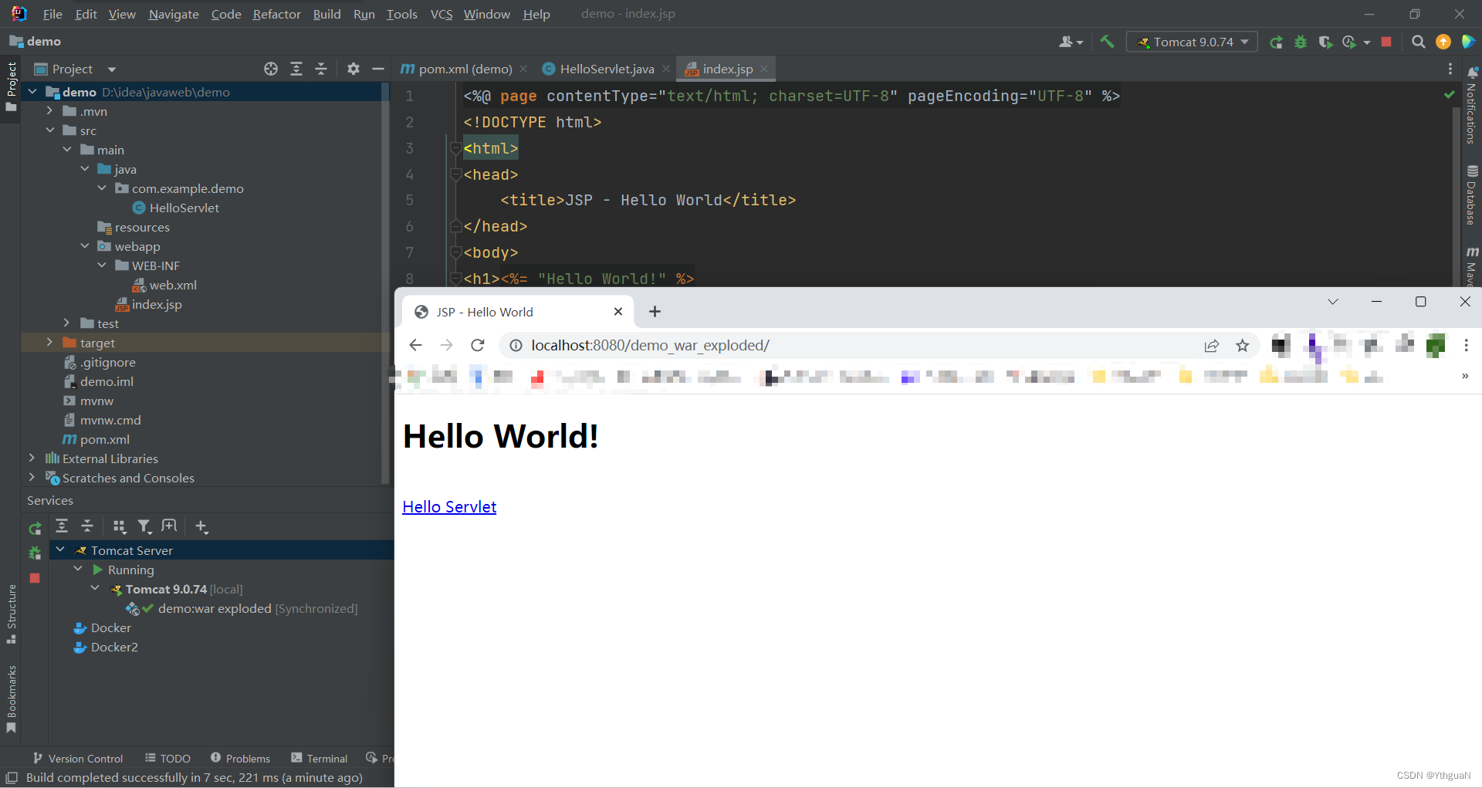Start the Debug session bug icon
Screen dimensions: 1482x788
point(1301,42)
